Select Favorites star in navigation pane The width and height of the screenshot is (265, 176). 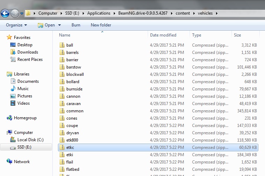click(x=9, y=37)
